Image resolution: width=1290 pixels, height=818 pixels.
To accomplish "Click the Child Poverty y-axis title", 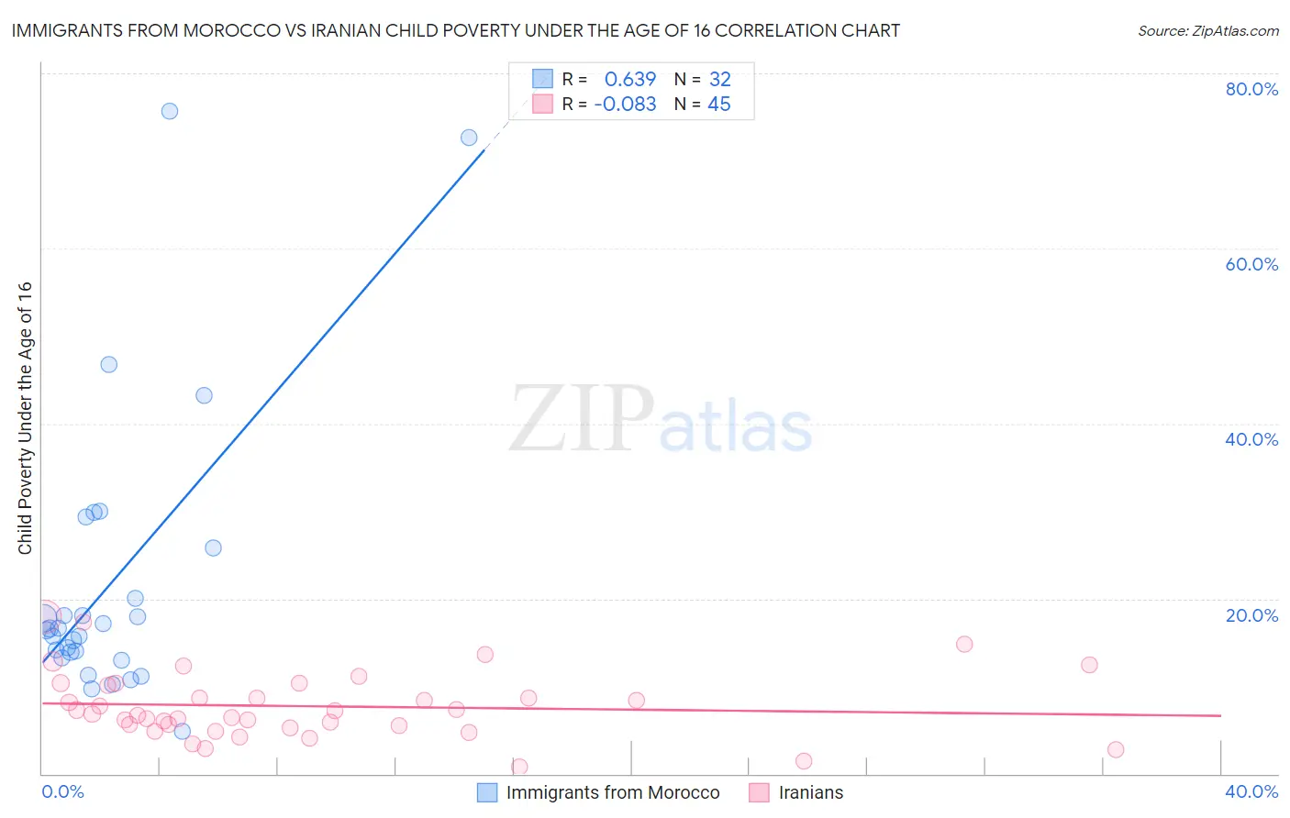I will 25,417.
